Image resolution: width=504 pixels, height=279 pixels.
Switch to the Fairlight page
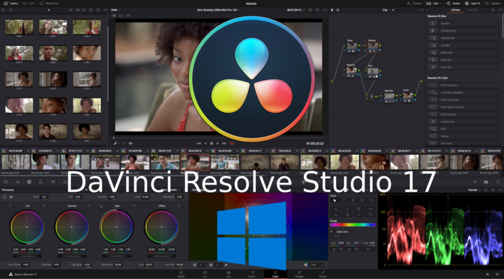299,274
